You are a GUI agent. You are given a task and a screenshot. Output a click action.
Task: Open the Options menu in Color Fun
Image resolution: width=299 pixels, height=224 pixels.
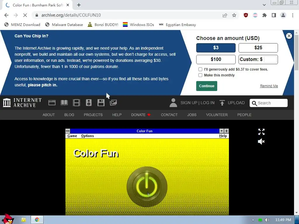pos(88,136)
